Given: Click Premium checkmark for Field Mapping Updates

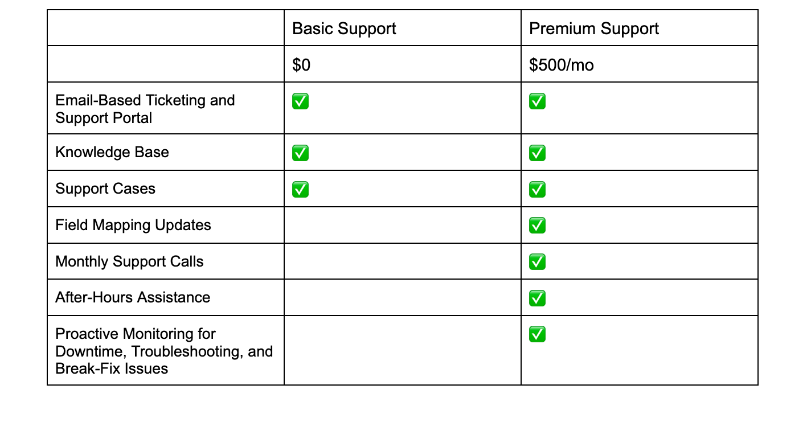Looking at the screenshot, I should 537,226.
